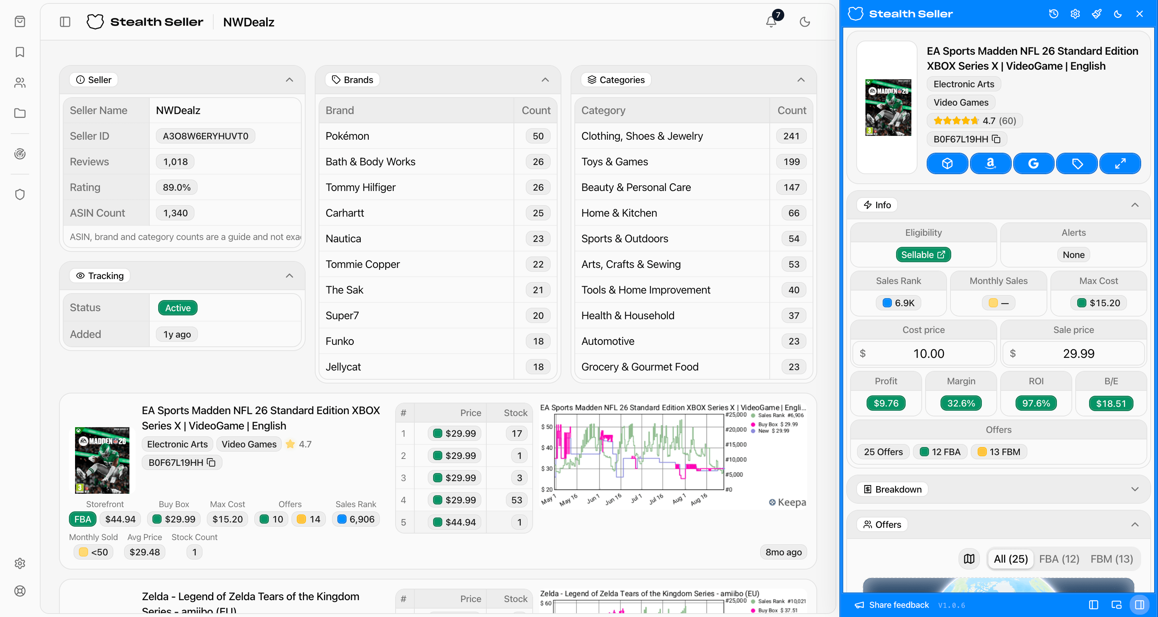Open settings gear in extension header
The width and height of the screenshot is (1158, 617).
(1075, 14)
